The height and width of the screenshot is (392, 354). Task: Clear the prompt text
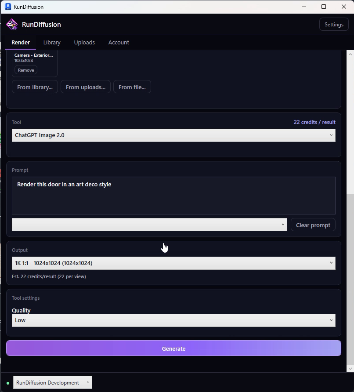[x=313, y=225]
